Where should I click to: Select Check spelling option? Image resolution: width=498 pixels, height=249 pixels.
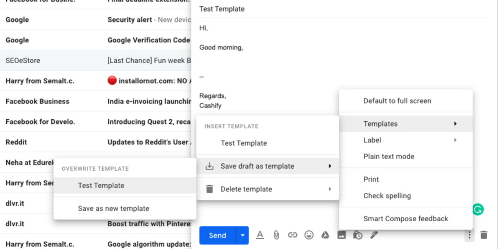406,196
